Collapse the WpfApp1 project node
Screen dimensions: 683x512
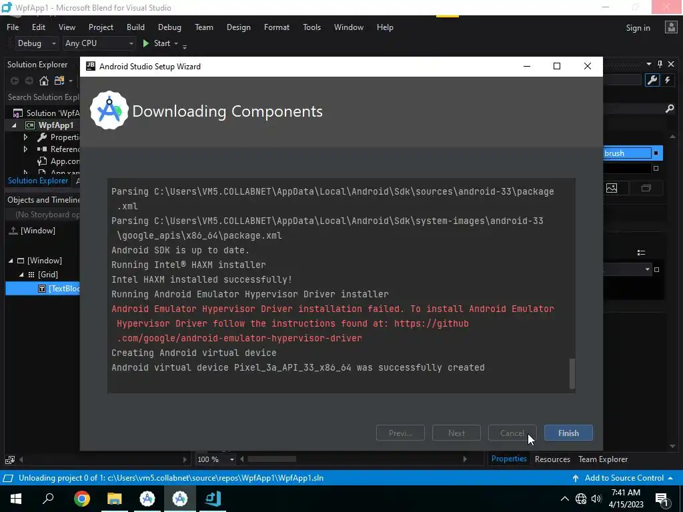click(x=14, y=125)
